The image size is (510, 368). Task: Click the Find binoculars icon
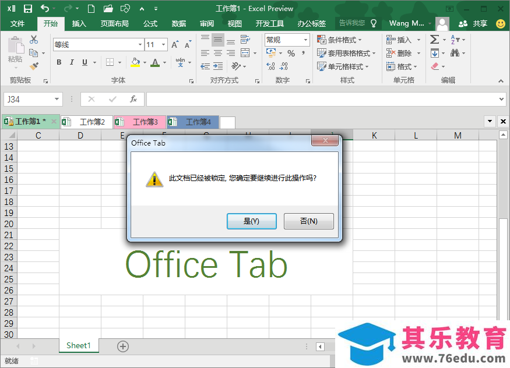(455, 53)
